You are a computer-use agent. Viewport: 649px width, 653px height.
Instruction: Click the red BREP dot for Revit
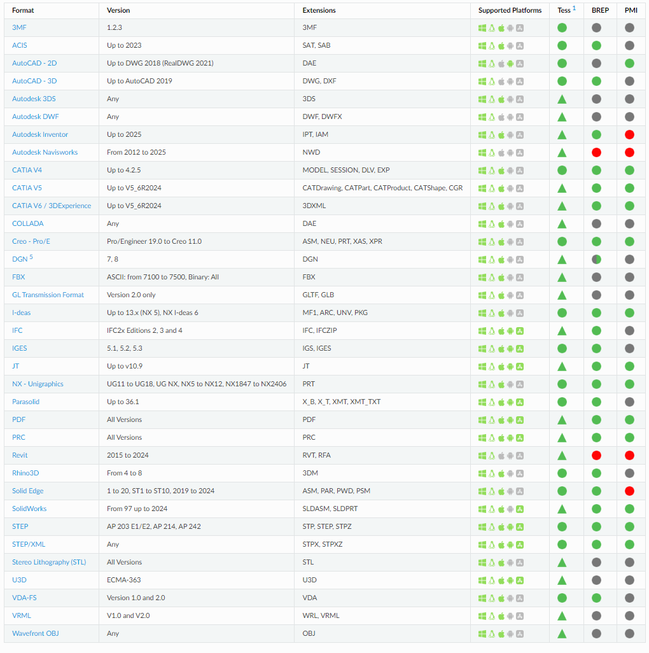click(x=597, y=455)
